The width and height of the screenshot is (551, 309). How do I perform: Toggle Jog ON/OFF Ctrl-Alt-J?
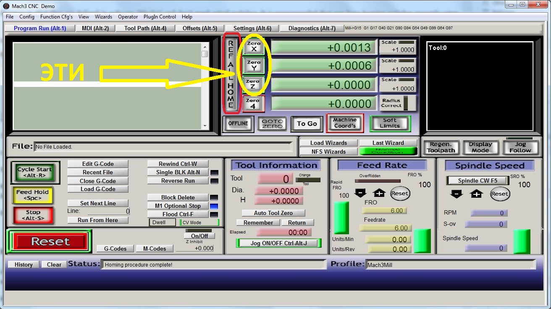278,243
